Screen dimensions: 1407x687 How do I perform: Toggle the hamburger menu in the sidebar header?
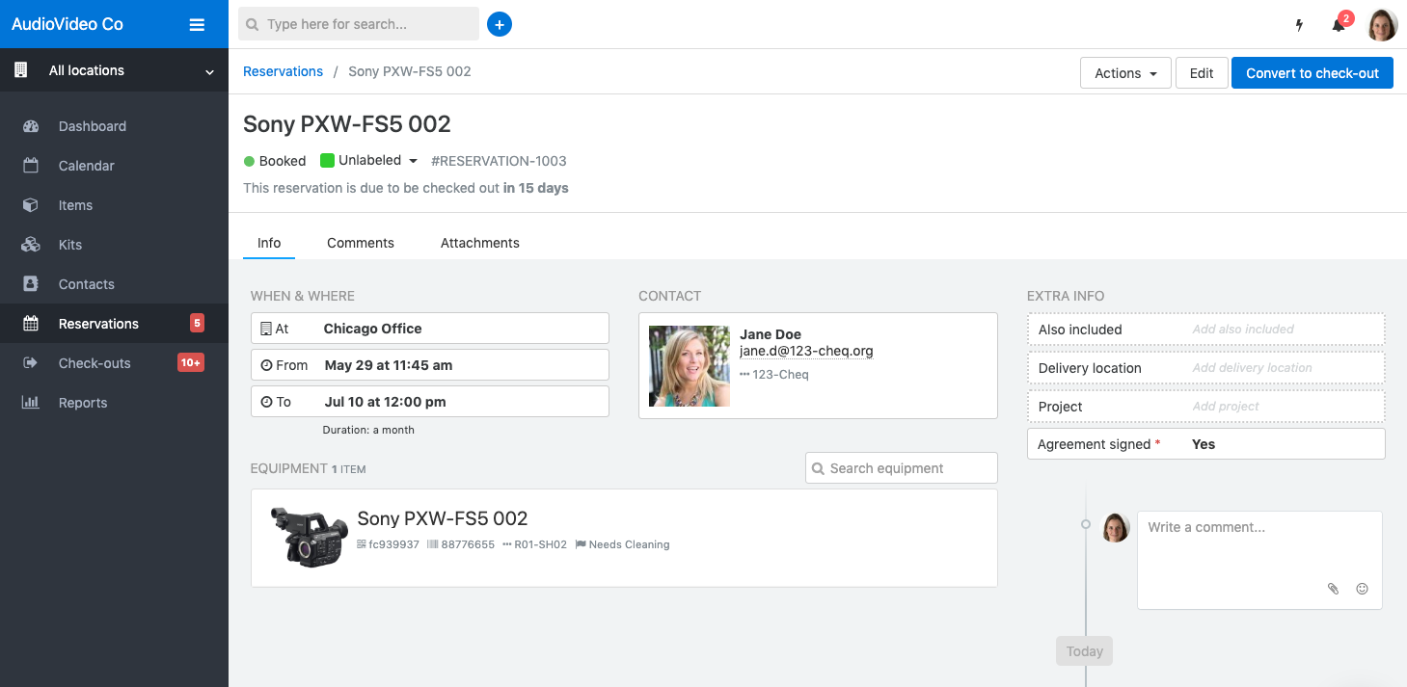point(197,25)
